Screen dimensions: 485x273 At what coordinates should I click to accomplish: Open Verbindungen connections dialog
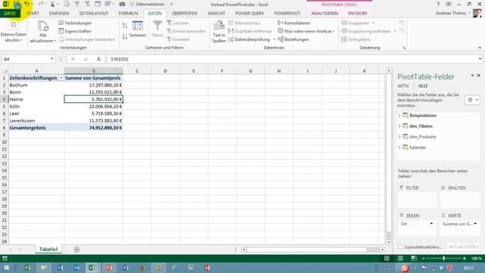coord(75,23)
